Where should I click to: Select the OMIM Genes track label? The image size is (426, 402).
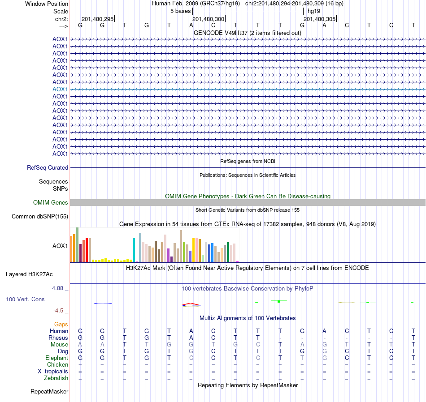[x=51, y=203]
